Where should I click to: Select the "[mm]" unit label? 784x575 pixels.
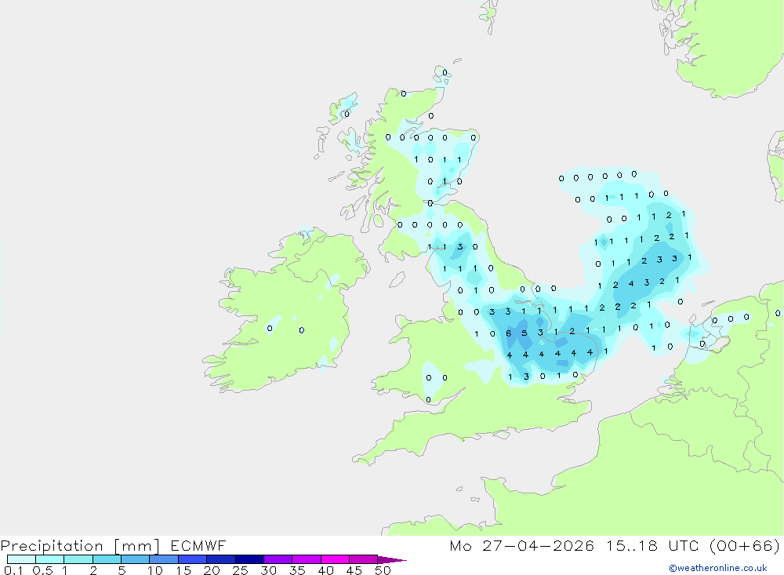(x=137, y=546)
